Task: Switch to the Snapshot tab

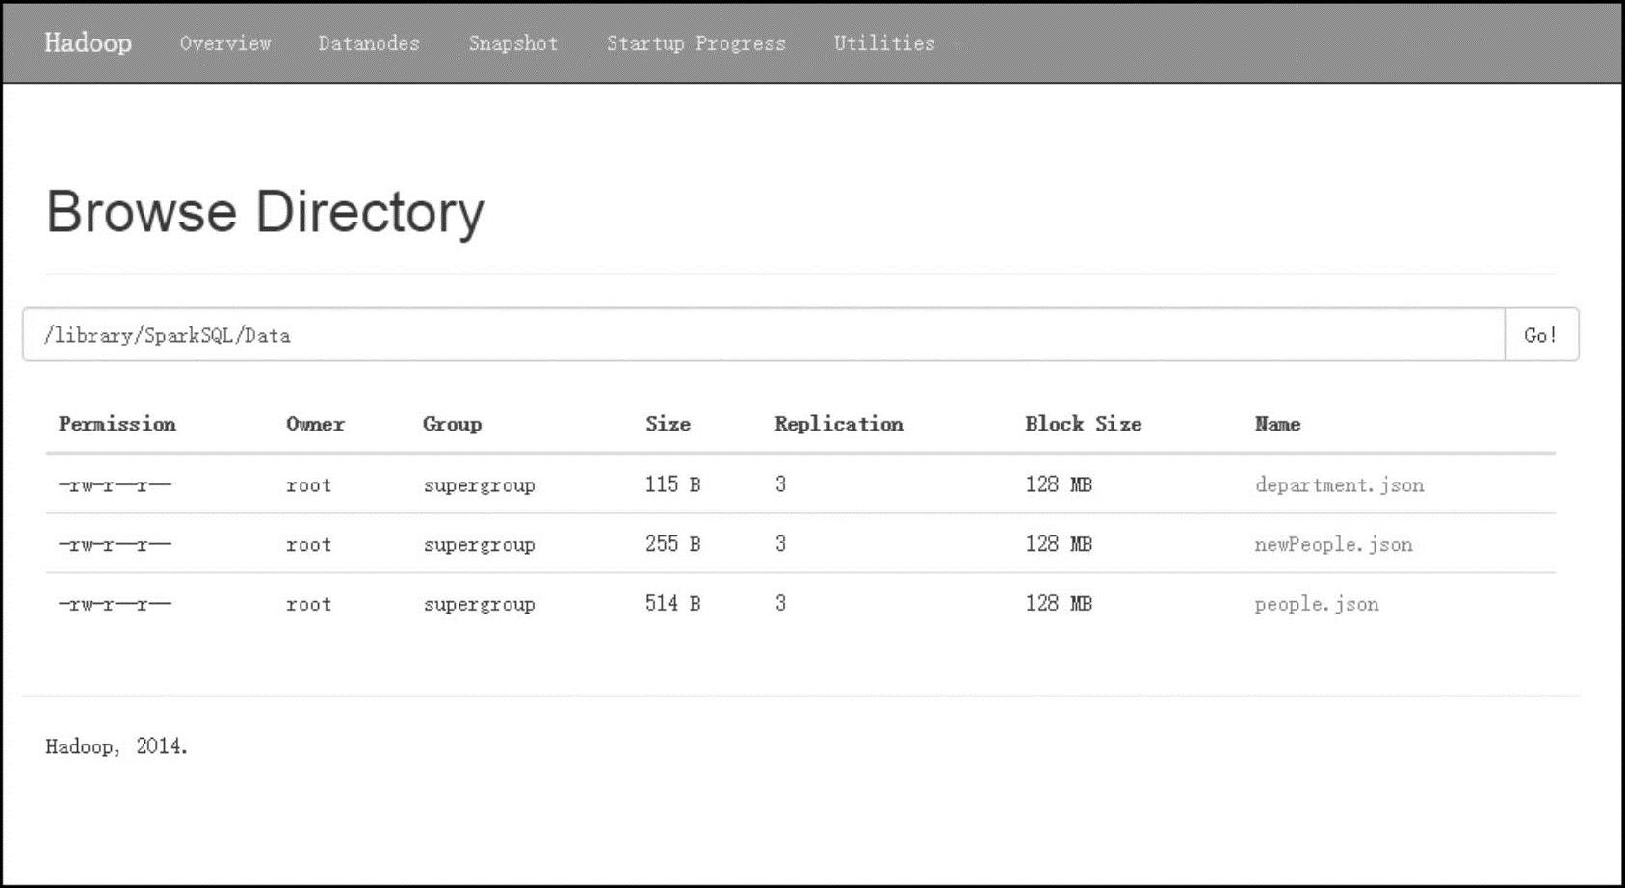Action: tap(512, 43)
